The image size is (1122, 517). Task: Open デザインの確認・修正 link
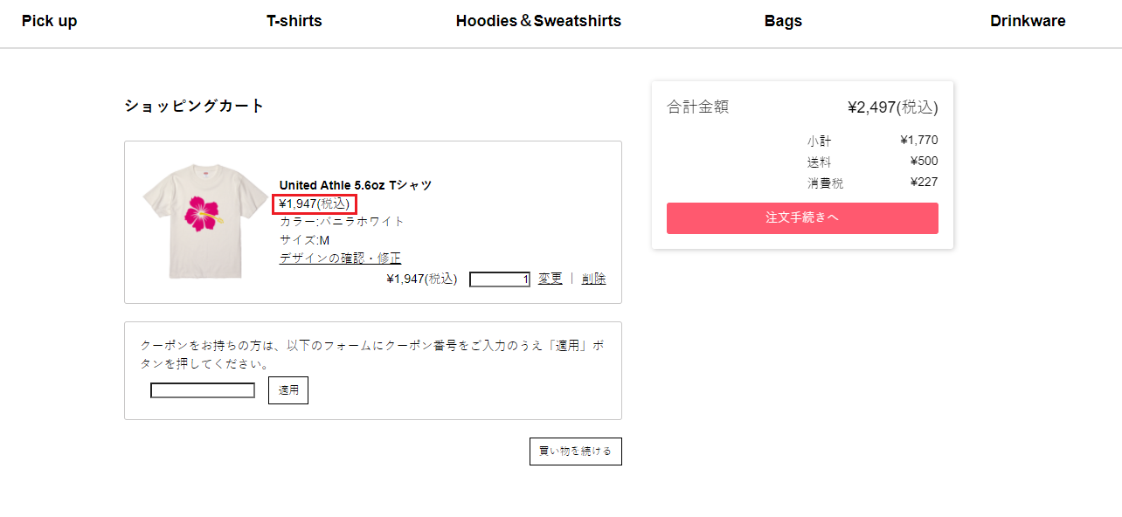click(x=340, y=258)
